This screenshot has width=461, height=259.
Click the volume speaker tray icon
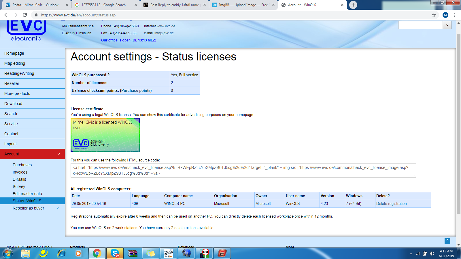(432, 254)
